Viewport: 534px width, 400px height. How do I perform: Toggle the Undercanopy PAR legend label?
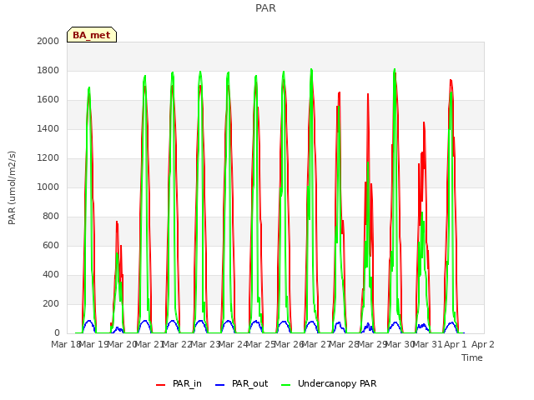click(x=337, y=383)
